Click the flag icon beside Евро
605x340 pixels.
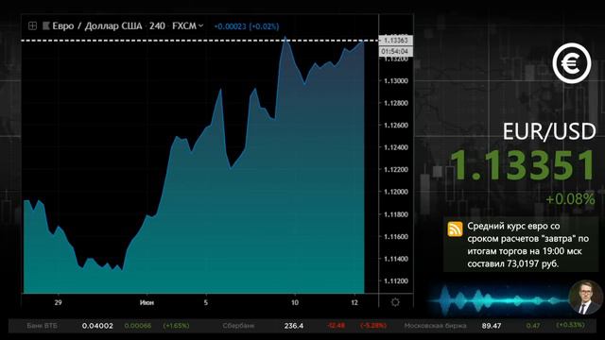(46, 25)
